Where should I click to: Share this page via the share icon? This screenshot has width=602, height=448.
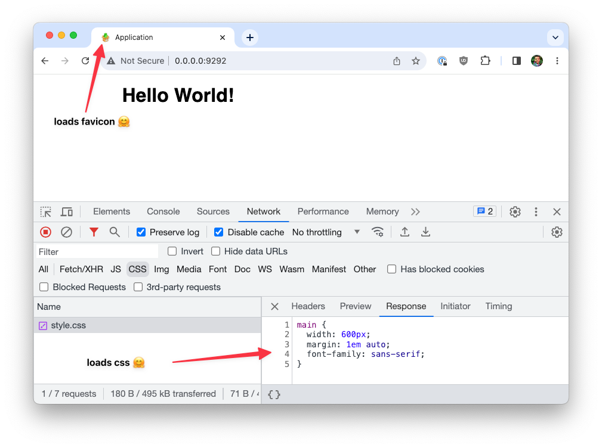tap(397, 61)
